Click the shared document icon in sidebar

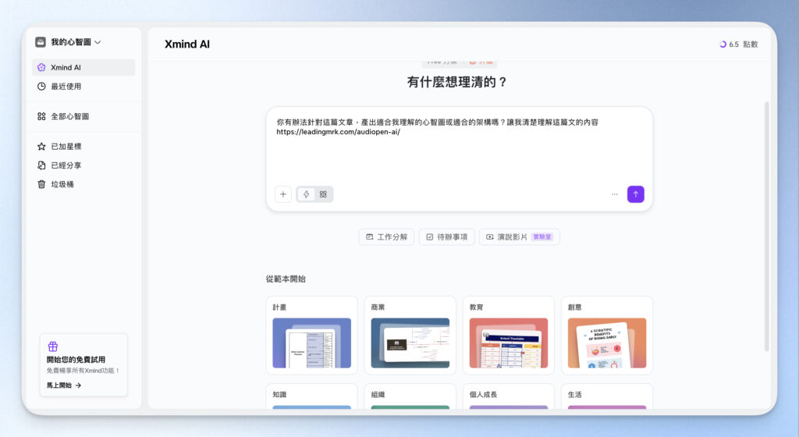pos(41,165)
